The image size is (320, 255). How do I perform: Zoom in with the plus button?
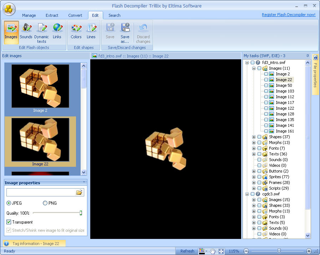[309, 251]
